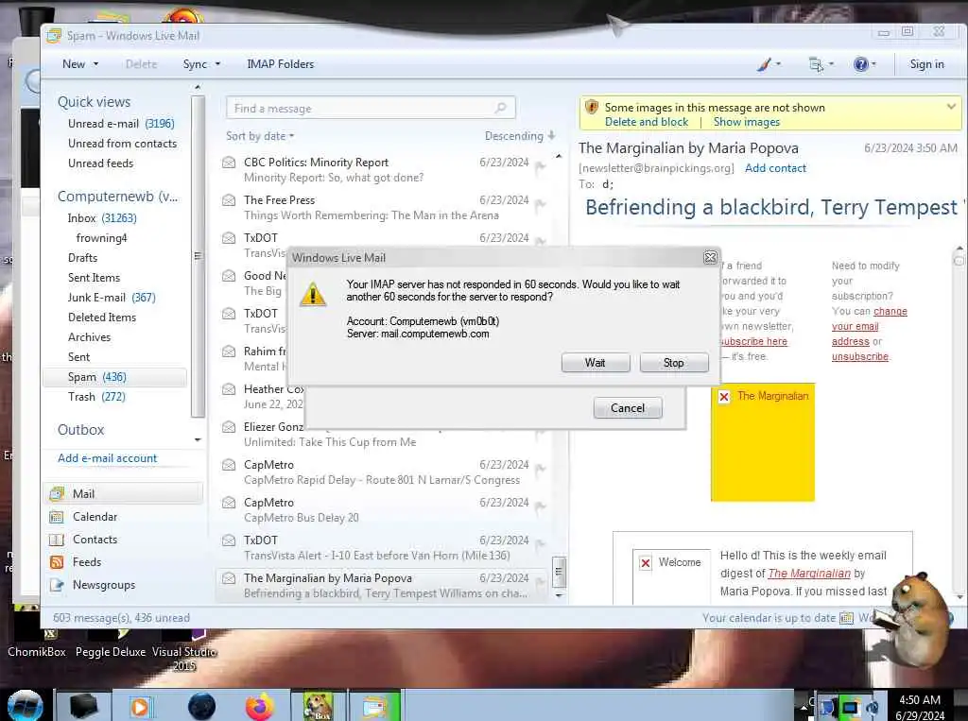Click Delete and block link
Screen dimensions: 968x721
[x=647, y=122]
